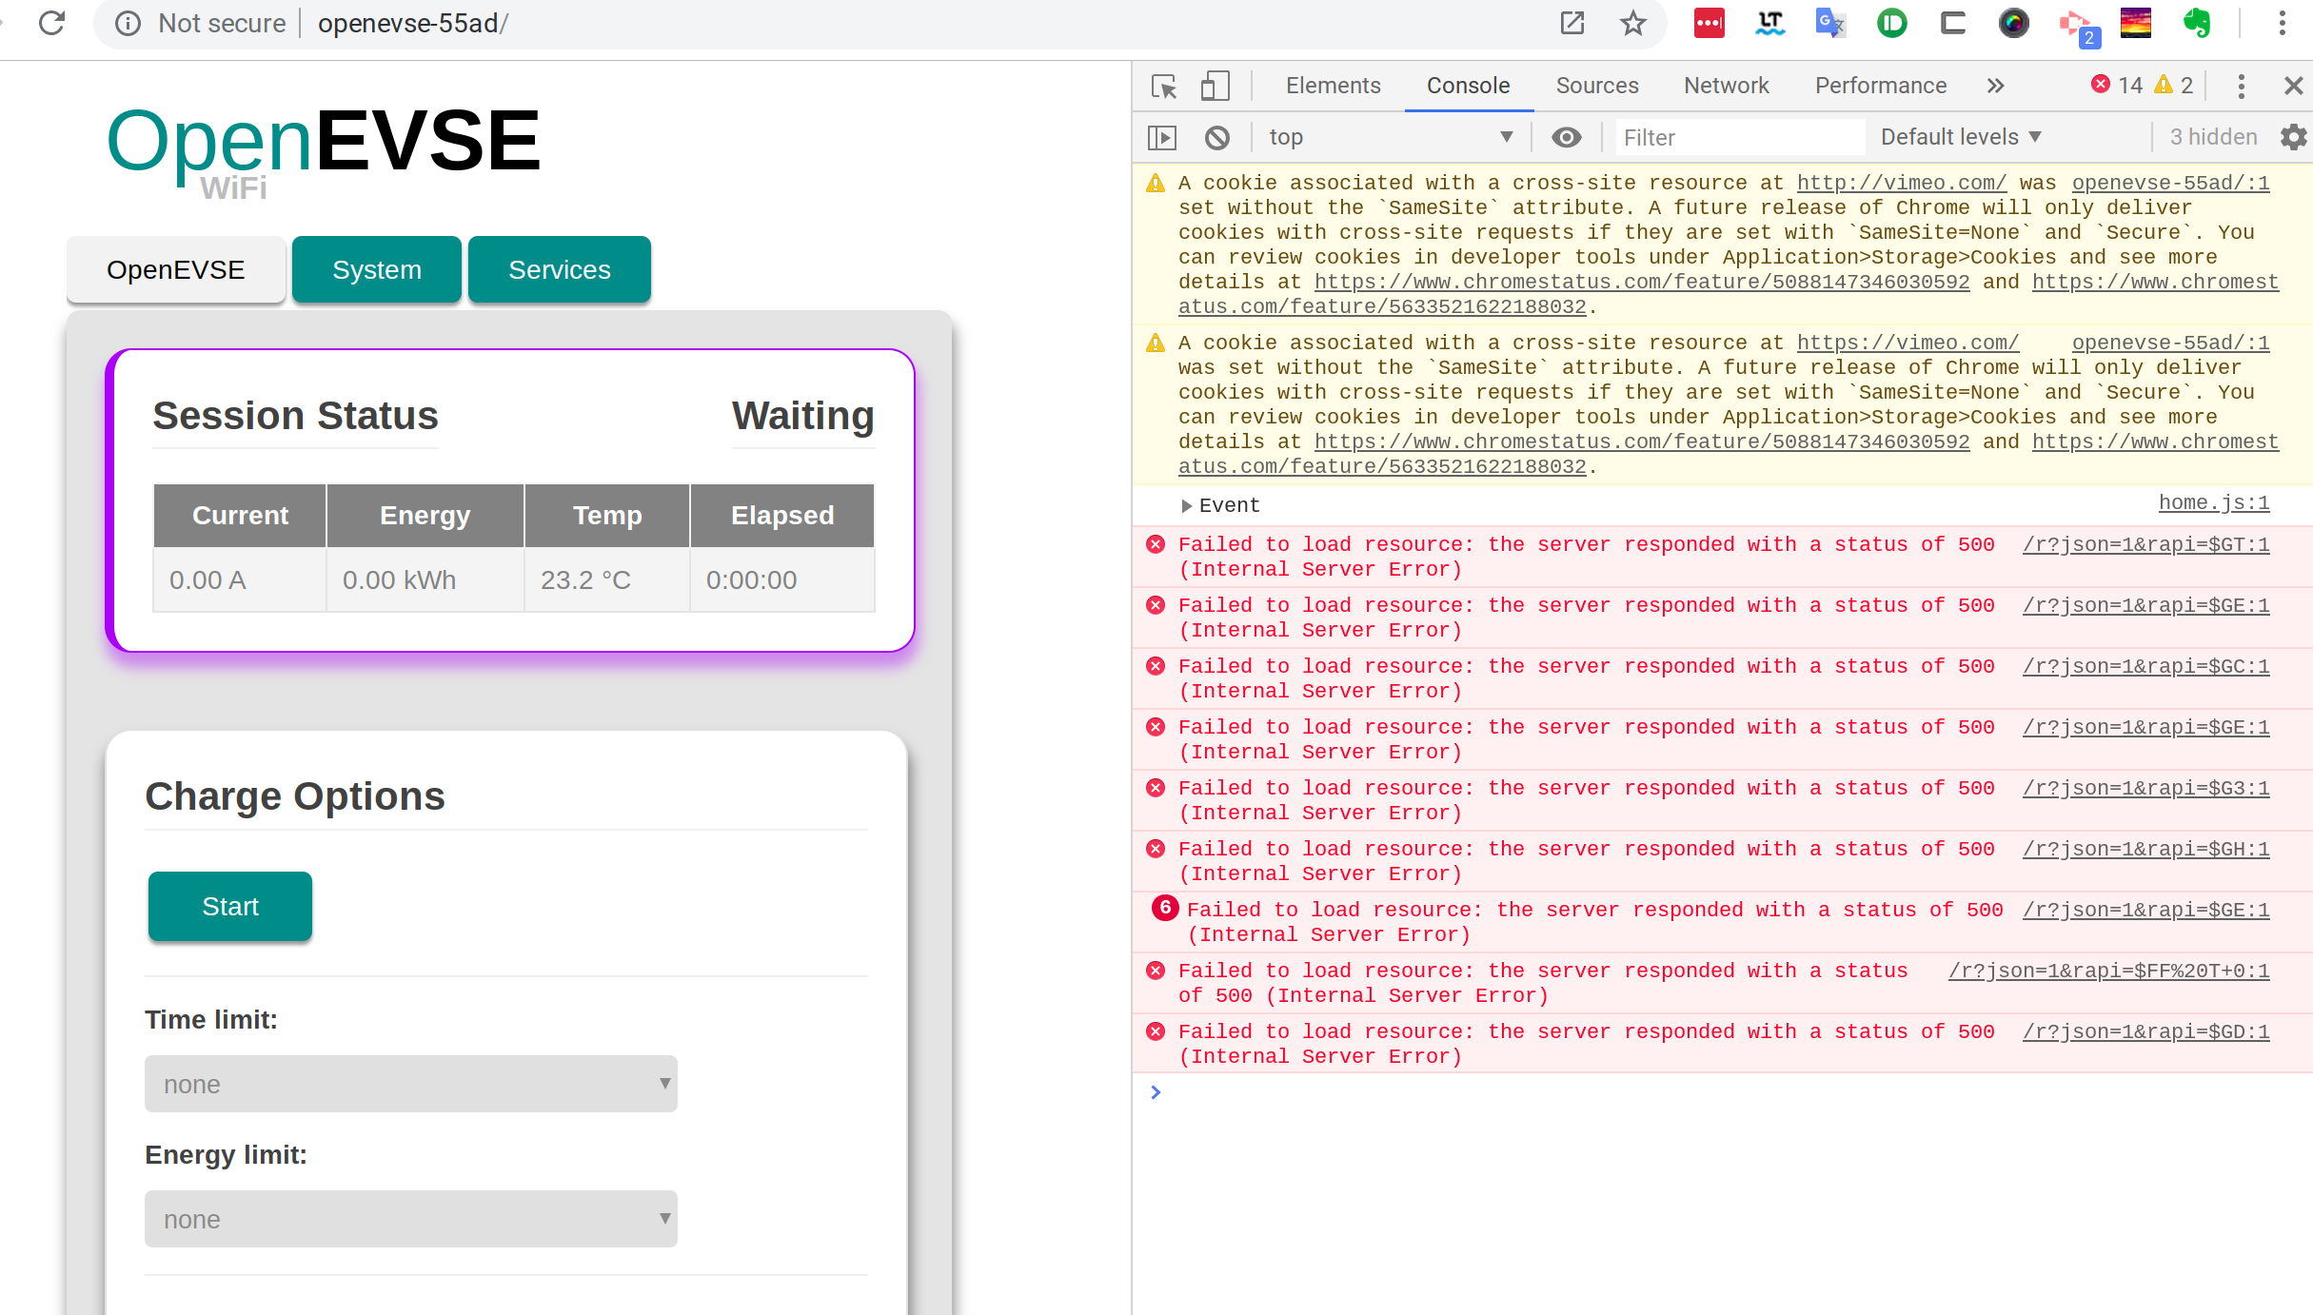Select the element inspector tool in DevTools

pyautogui.click(x=1163, y=86)
